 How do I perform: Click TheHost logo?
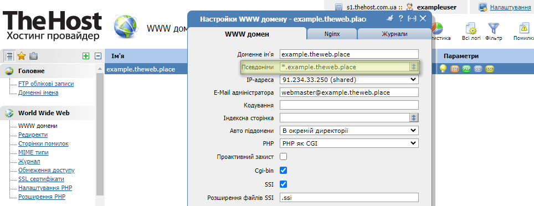(52, 26)
